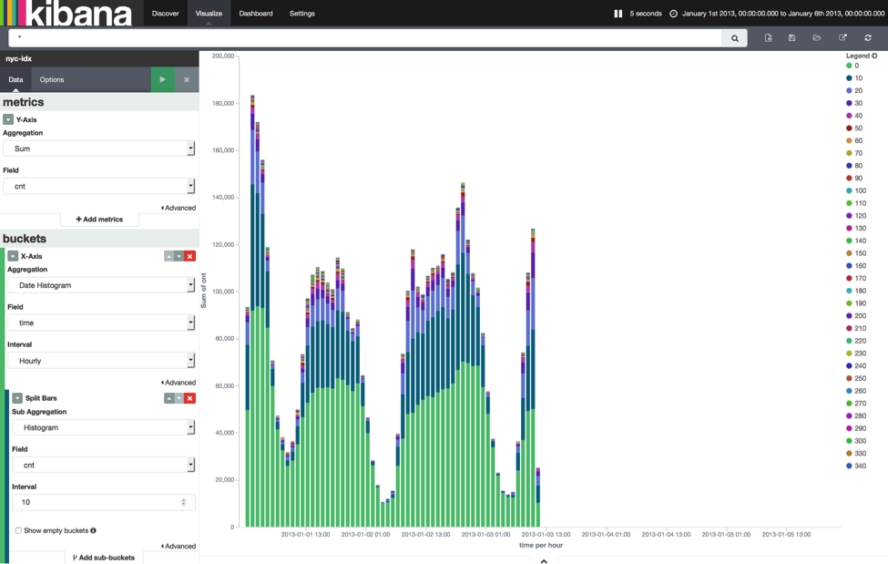The height and width of the screenshot is (564, 888).
Task: Collapse the Split Bars bucket section
Action: click(x=17, y=398)
